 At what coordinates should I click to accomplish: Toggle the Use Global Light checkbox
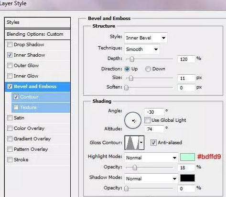(x=147, y=120)
